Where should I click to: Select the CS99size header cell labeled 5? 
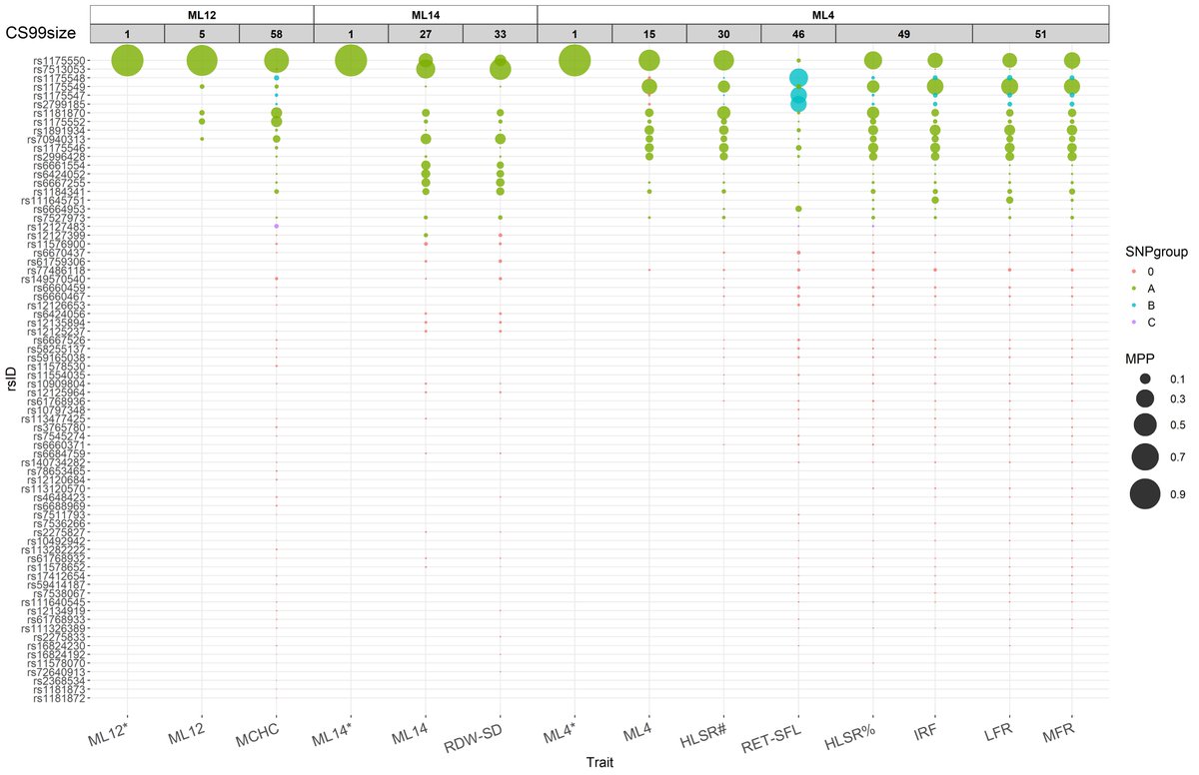(x=202, y=33)
